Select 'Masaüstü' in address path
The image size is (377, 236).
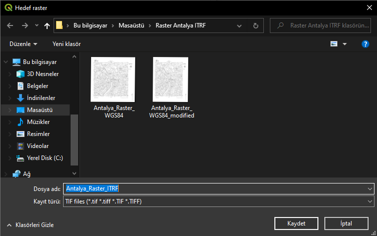pyautogui.click(x=131, y=25)
